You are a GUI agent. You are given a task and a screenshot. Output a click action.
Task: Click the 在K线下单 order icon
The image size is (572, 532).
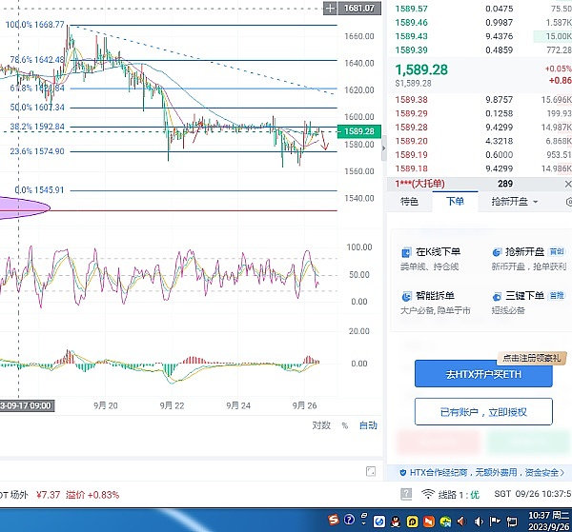[405, 252]
